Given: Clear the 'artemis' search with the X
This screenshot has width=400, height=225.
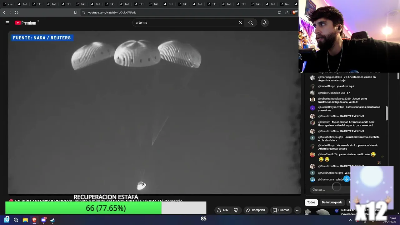Looking at the screenshot, I should tap(241, 23).
